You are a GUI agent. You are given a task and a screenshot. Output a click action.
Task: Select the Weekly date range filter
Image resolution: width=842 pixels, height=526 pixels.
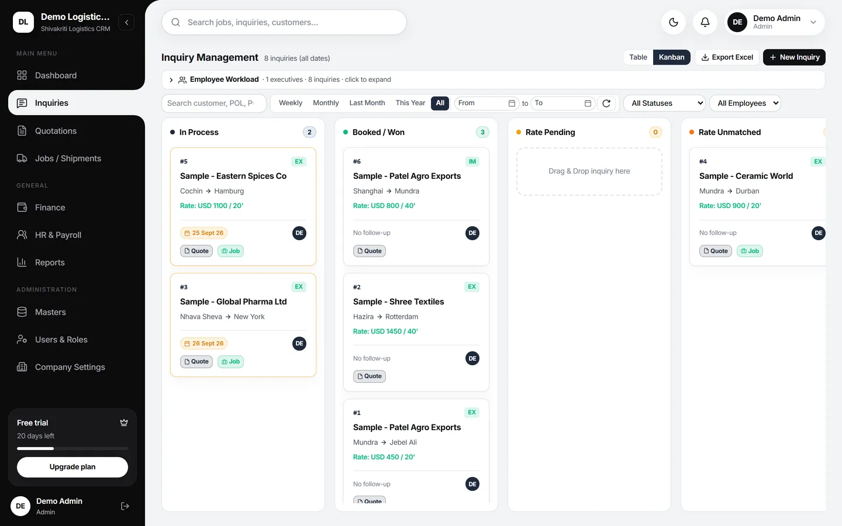click(291, 103)
